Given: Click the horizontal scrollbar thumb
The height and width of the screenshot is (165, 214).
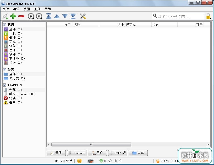Looking at the screenshot, I should [x=91, y=144].
